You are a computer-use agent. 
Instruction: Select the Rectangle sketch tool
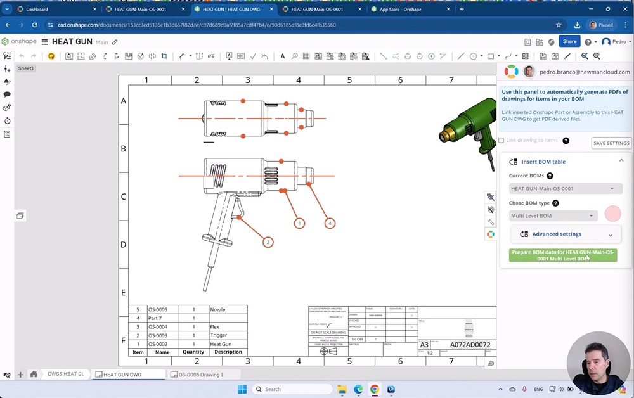pyautogui.click(x=491, y=56)
